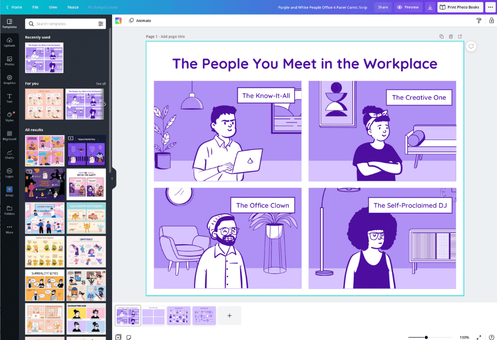497x340 pixels.
Task: Expand the template panel collapse arrow
Action: click(113, 178)
